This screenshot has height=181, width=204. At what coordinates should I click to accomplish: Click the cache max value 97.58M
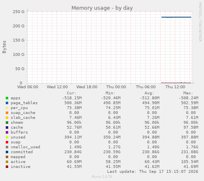pos(191,127)
